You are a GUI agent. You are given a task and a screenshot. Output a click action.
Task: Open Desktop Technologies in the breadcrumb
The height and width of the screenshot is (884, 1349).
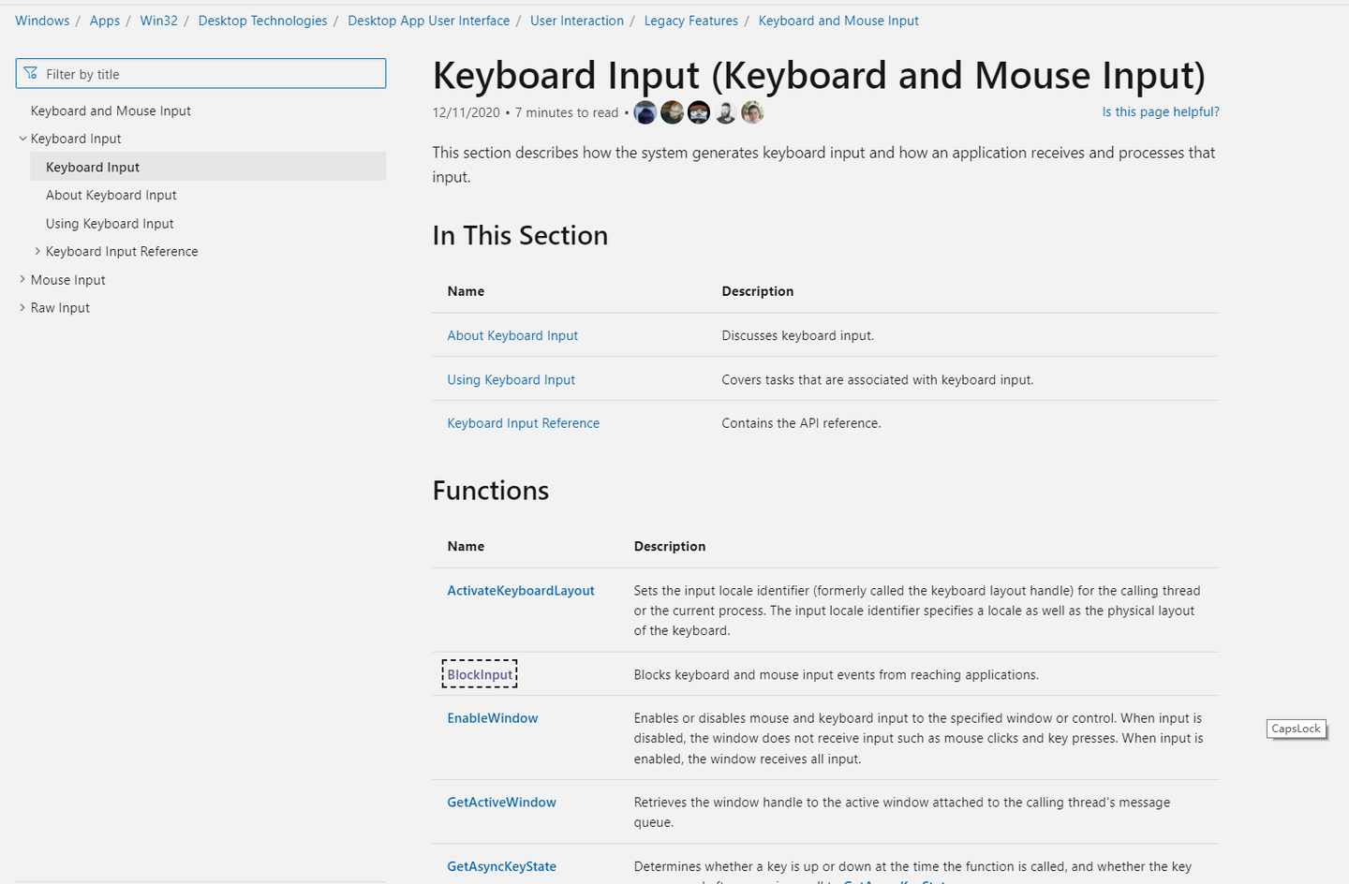(x=263, y=21)
